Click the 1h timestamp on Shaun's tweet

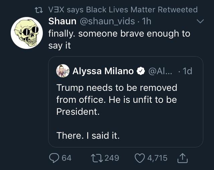(146, 21)
